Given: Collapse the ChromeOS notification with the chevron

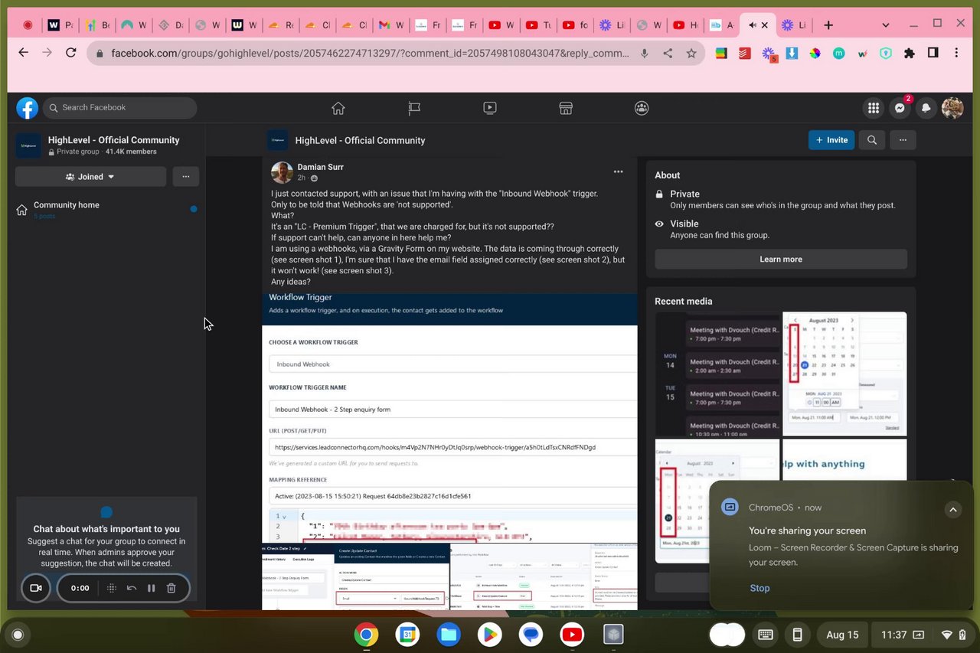Looking at the screenshot, I should [952, 510].
